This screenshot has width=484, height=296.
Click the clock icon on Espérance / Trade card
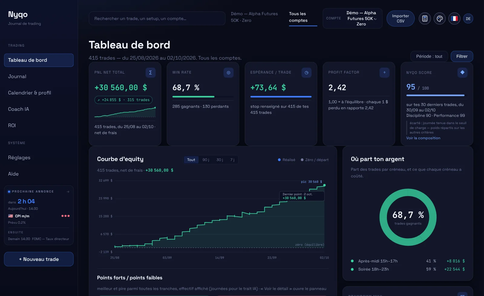pyautogui.click(x=306, y=73)
